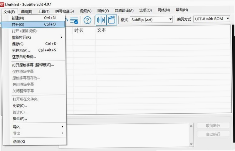Choose 保存(S) menu entry
Image resolution: width=235 pixels, height=151 pixels.
tap(34, 44)
